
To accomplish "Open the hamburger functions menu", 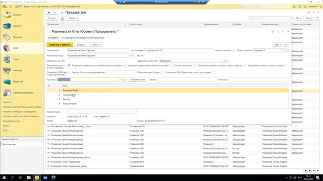I will click(x=11, y=7).
